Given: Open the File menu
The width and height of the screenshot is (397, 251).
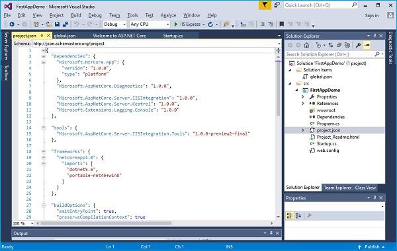Looking at the screenshot, I should click(7, 15).
